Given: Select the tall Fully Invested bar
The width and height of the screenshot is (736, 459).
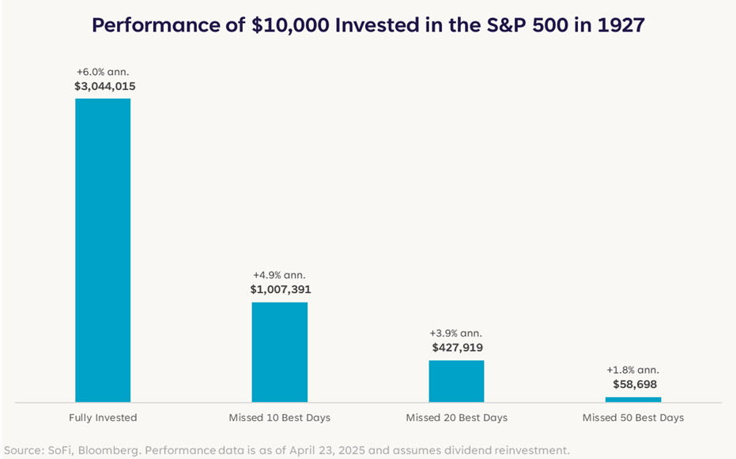Looking at the screenshot, I should point(103,250).
